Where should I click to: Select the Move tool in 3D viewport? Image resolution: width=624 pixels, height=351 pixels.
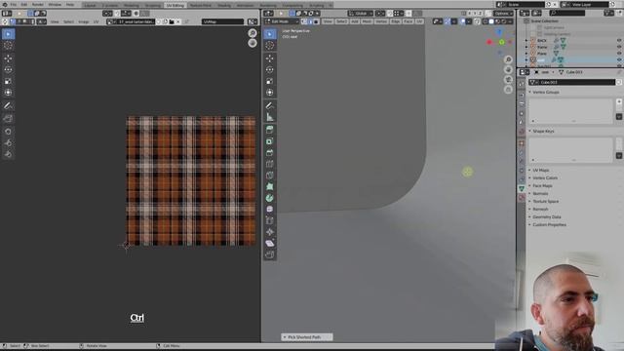point(270,58)
